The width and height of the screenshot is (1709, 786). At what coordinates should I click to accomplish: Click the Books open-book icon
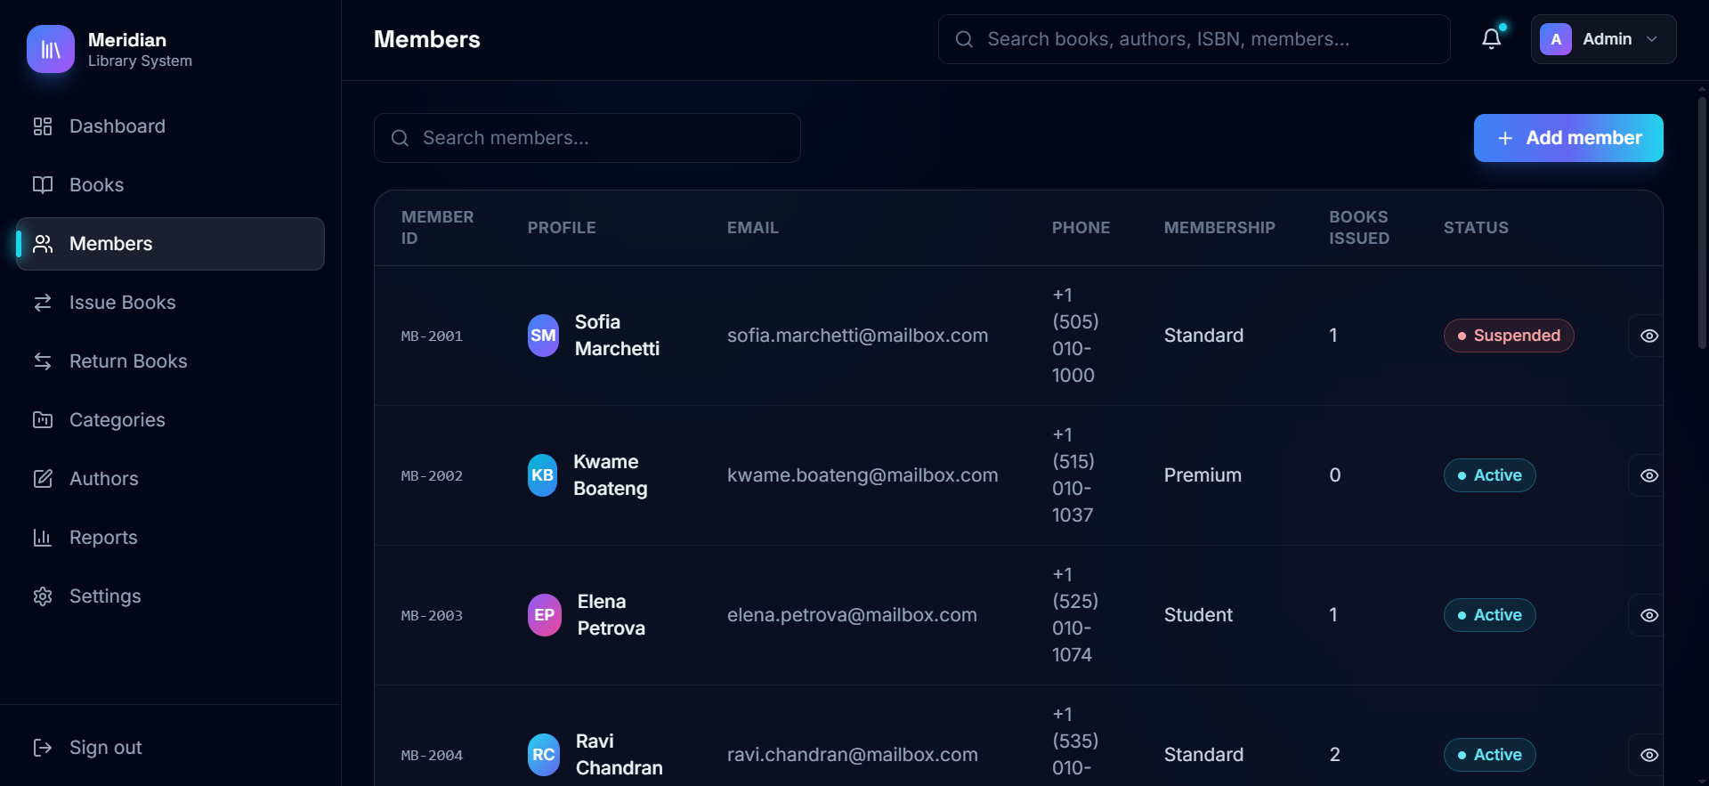coord(43,185)
